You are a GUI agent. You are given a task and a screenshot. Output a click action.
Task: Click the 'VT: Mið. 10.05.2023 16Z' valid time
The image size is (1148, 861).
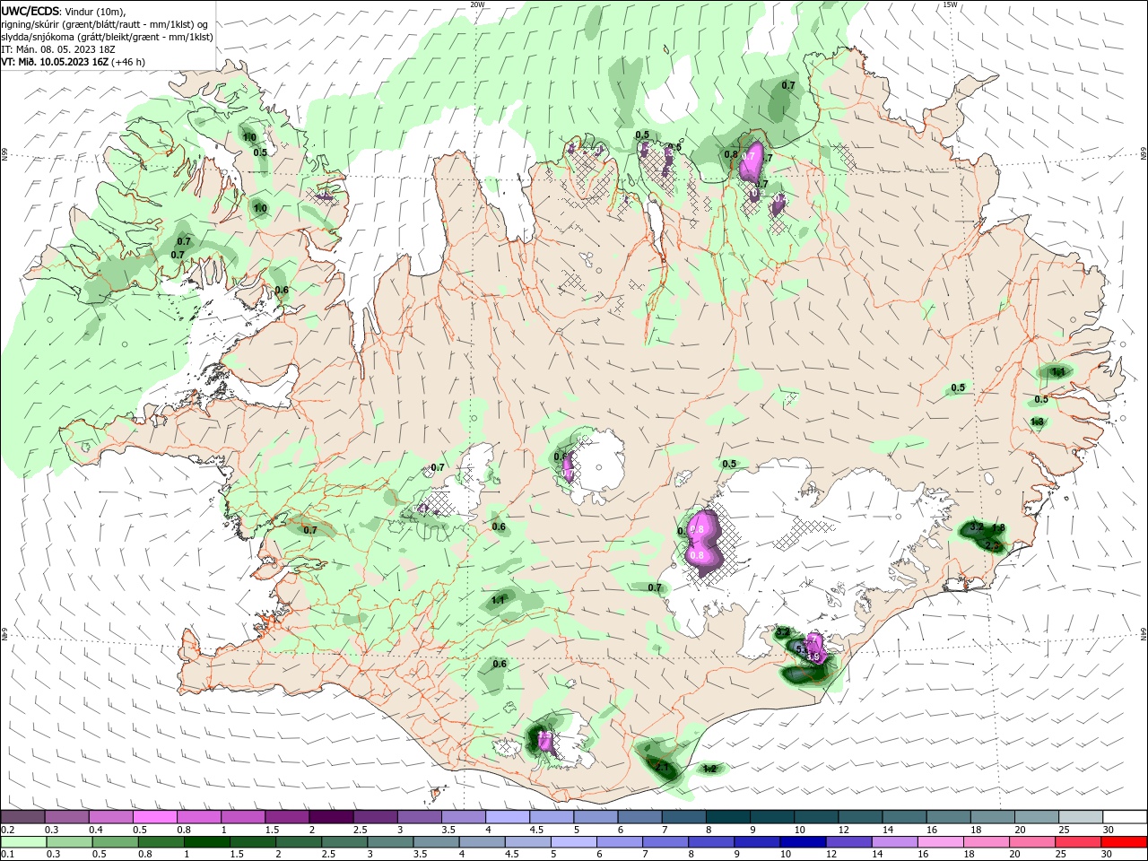56,62
